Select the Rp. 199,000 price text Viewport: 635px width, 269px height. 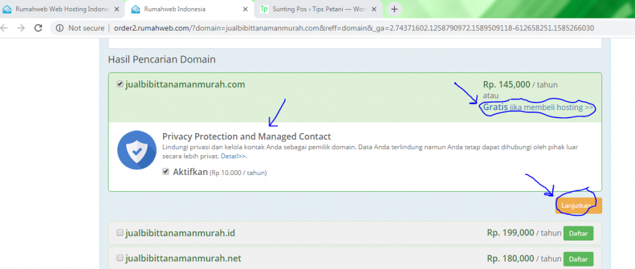511,233
